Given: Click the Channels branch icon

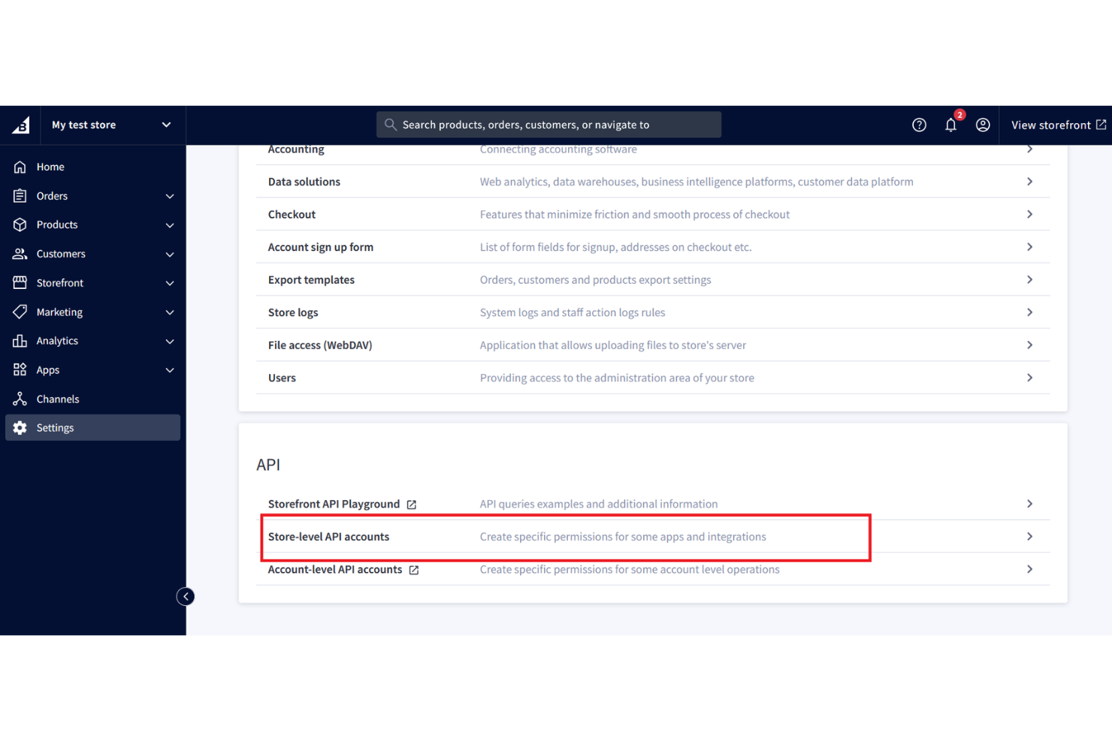Looking at the screenshot, I should [20, 399].
